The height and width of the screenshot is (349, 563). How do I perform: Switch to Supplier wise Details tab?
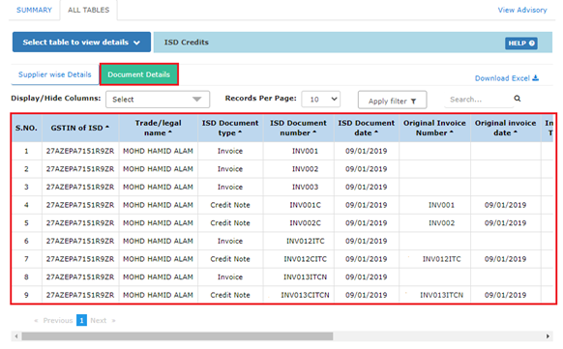[55, 74]
